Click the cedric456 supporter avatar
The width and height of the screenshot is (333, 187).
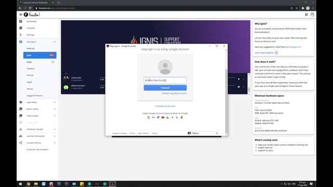coord(66,78)
